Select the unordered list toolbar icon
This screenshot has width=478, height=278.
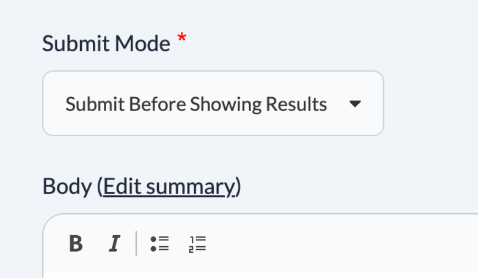[x=159, y=243]
